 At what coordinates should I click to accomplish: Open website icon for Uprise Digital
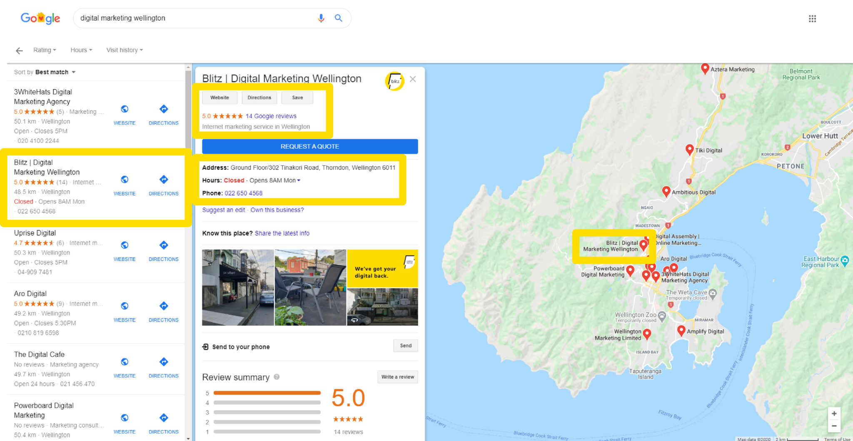point(125,245)
